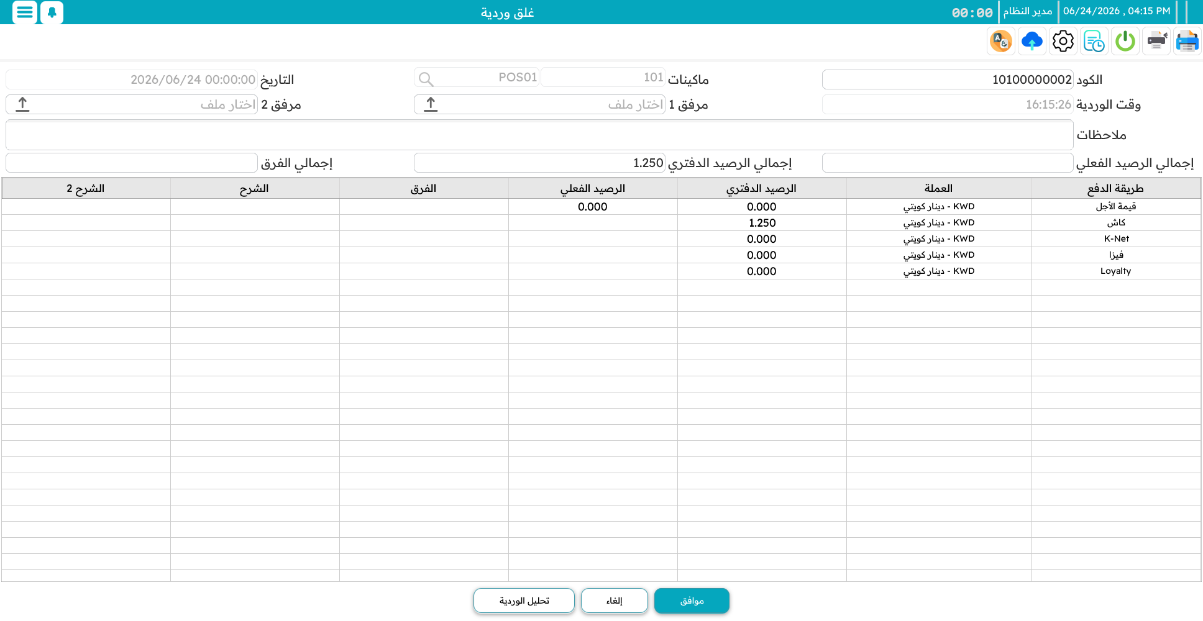Click the actual balance cell for كاش
1203x621 pixels.
pos(593,223)
